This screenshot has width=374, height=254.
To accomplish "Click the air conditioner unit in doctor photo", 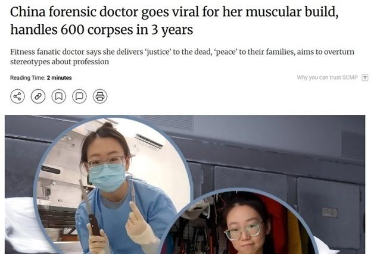I will coord(149,141).
